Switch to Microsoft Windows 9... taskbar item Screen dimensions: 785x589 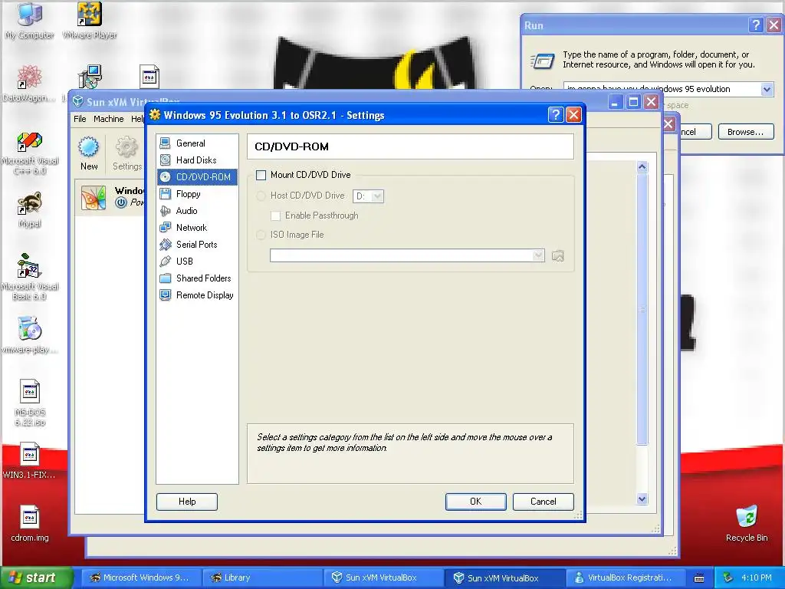142,578
